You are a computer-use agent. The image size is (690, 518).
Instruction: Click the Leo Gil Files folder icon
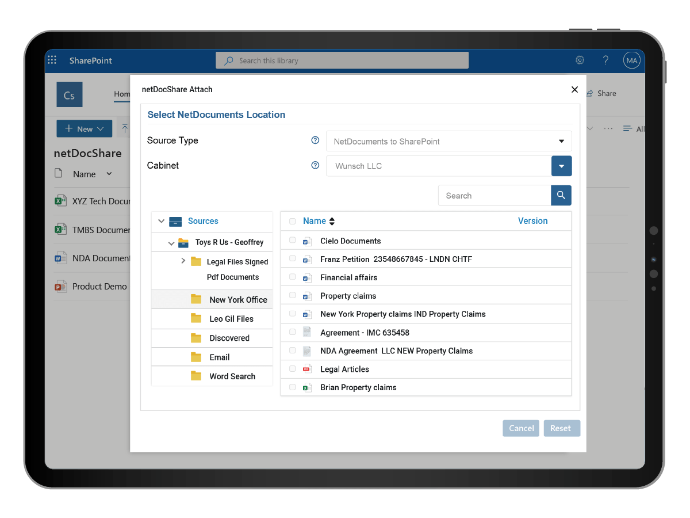point(197,318)
